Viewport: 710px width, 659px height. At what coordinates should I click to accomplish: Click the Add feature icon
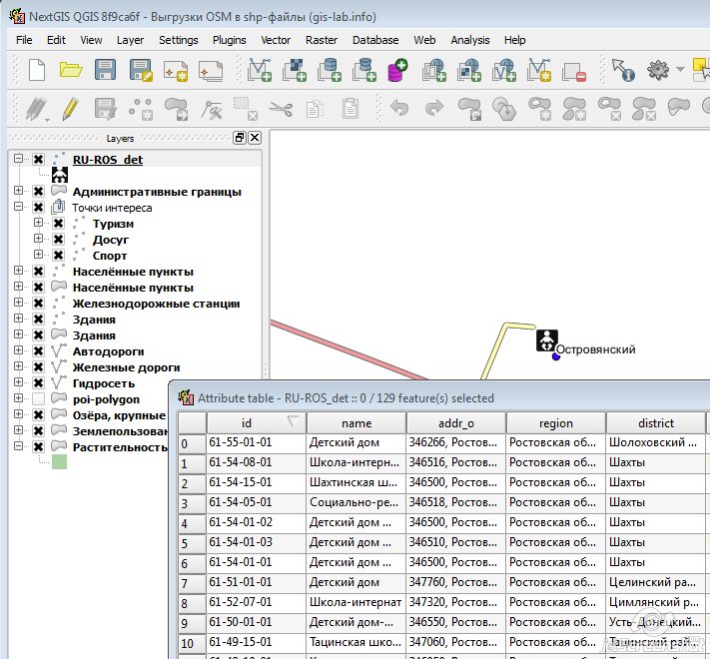[141, 110]
